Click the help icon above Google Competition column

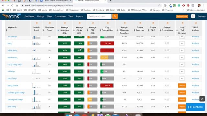[x=168, y=23]
